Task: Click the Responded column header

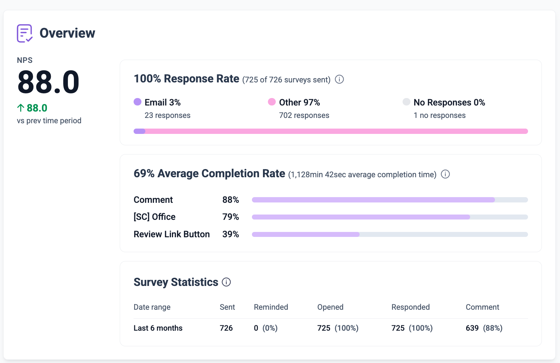Action: (410, 307)
